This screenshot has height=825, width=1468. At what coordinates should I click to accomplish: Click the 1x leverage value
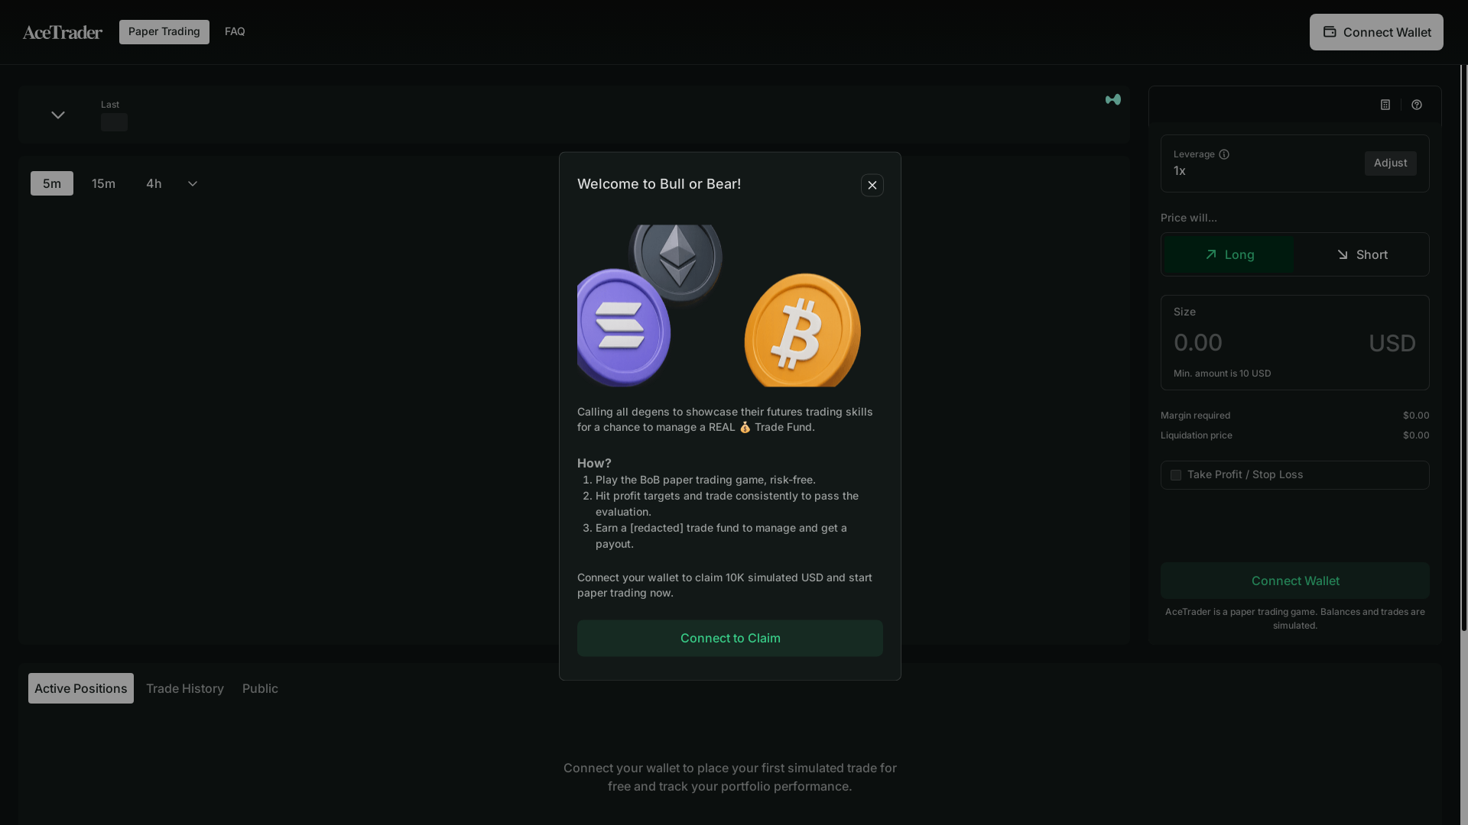click(x=1179, y=171)
